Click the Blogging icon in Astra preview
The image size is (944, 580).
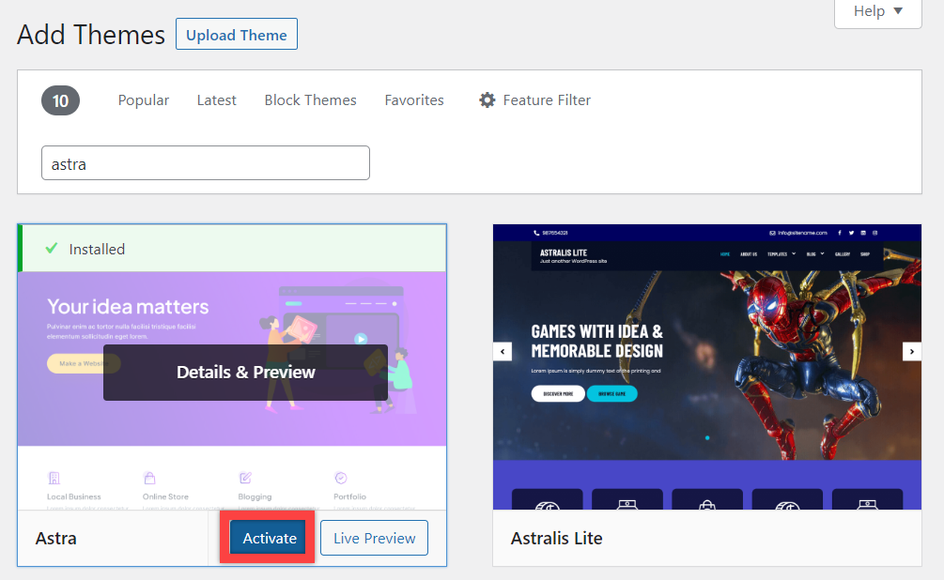click(x=245, y=479)
